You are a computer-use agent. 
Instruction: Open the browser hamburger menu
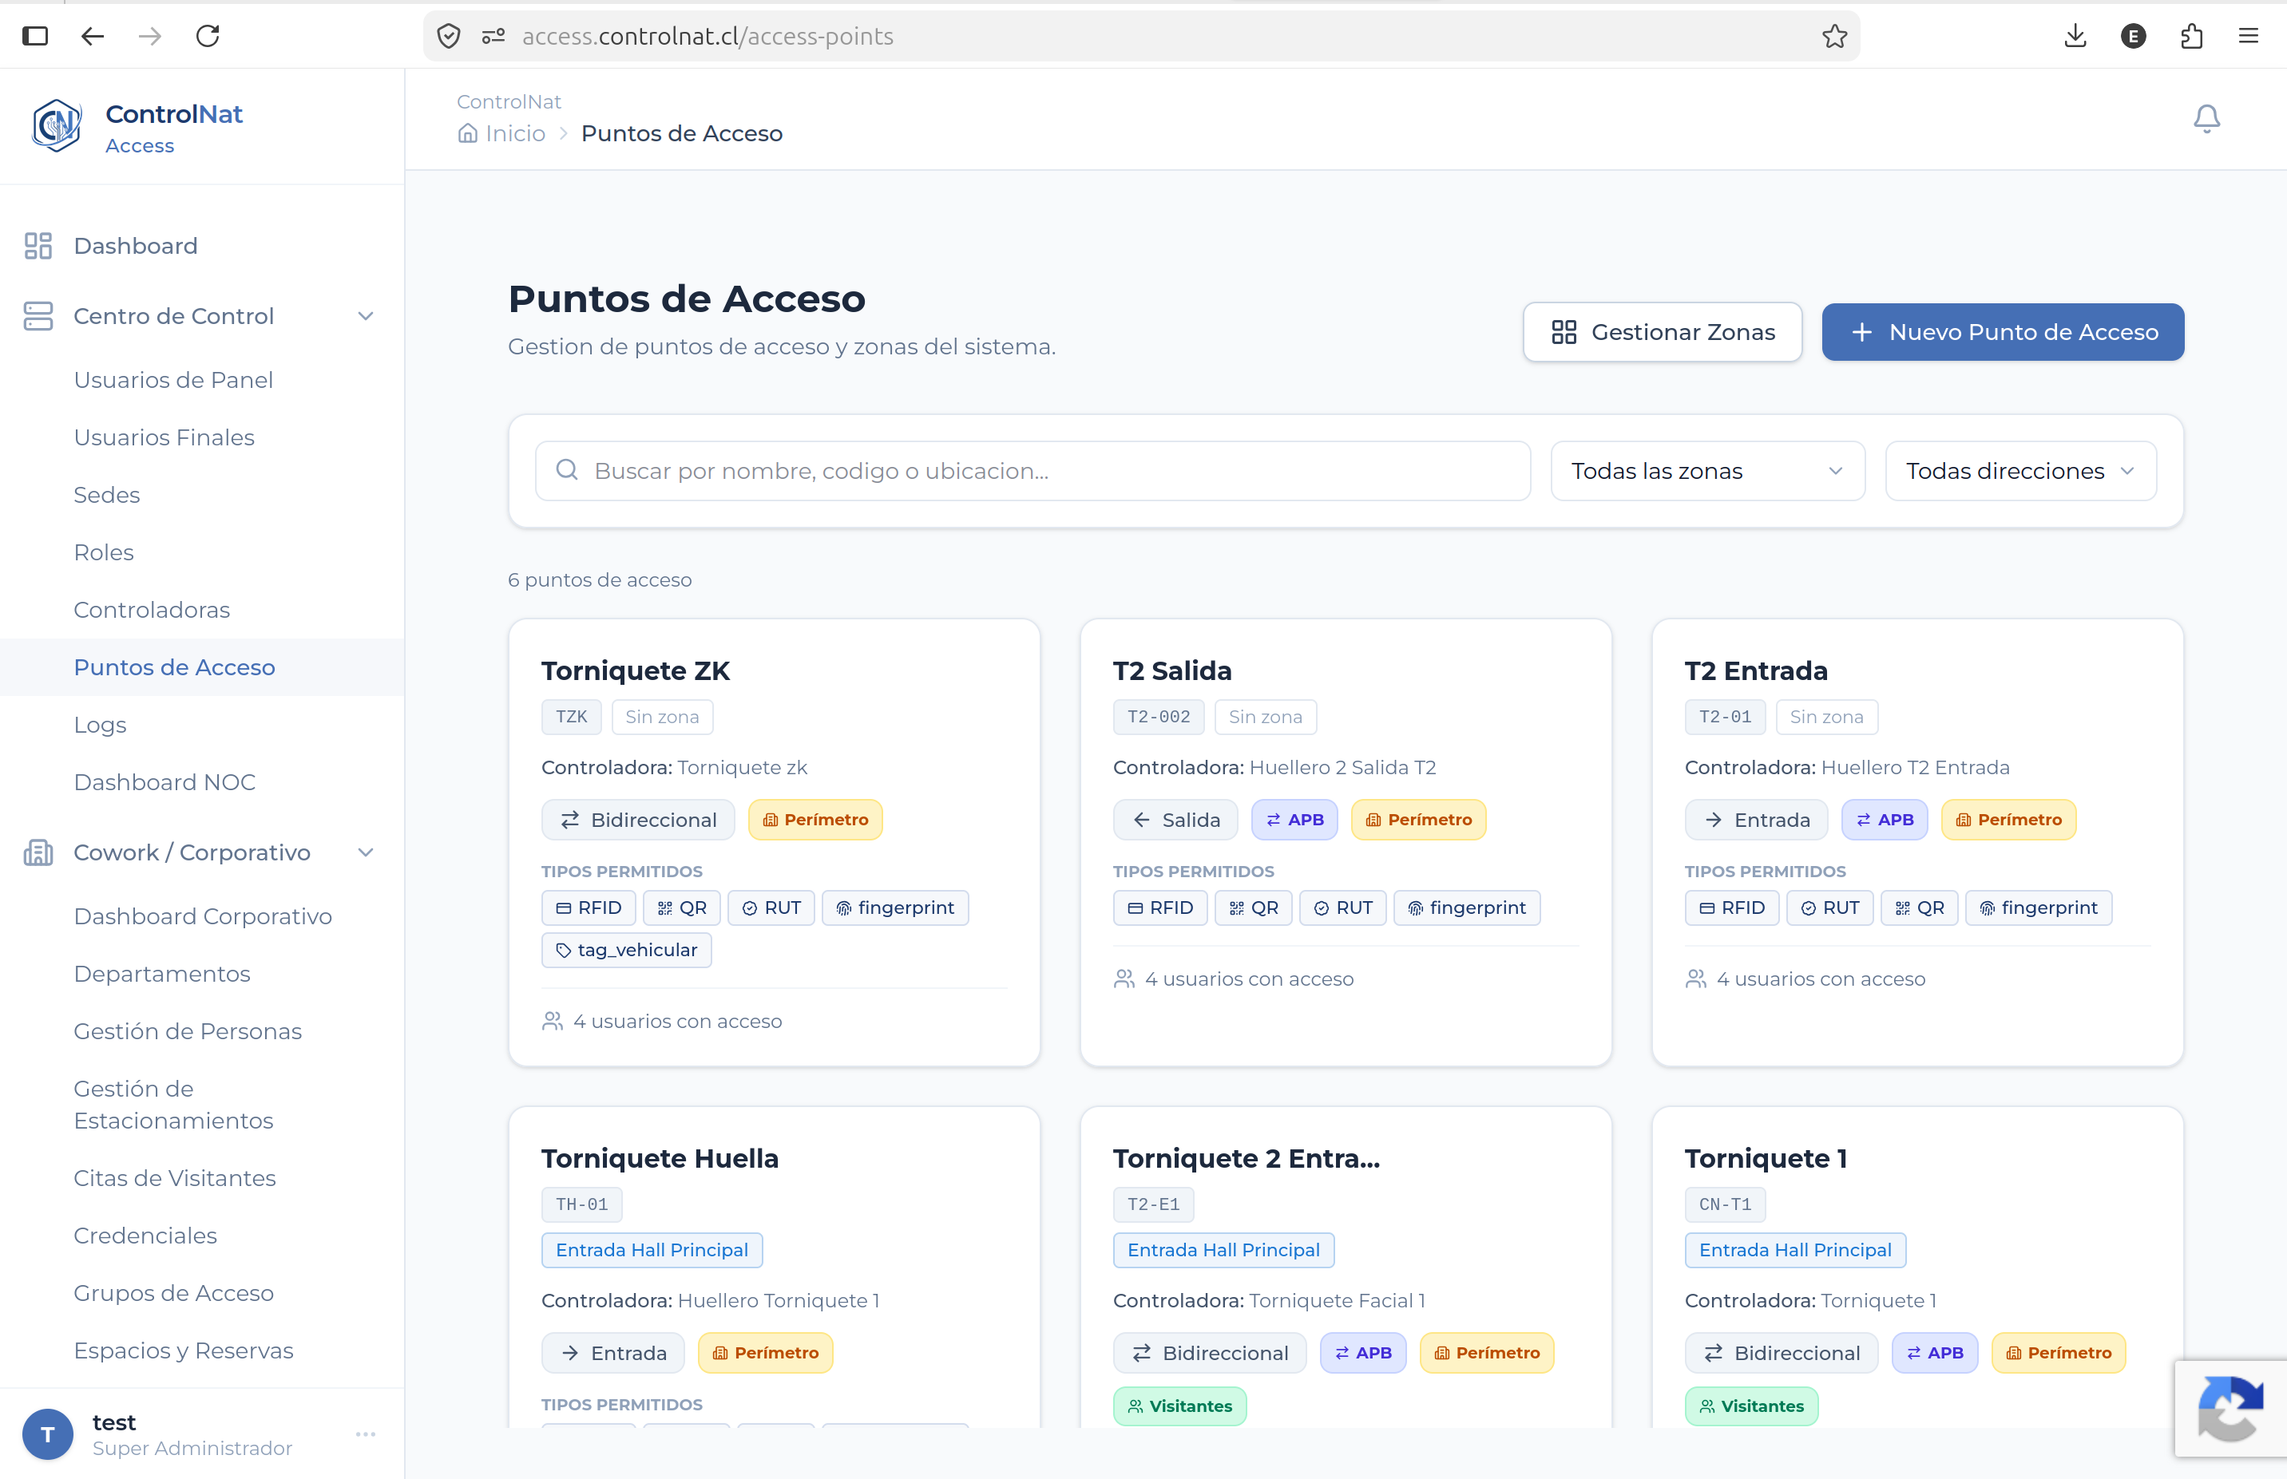[x=2249, y=37]
